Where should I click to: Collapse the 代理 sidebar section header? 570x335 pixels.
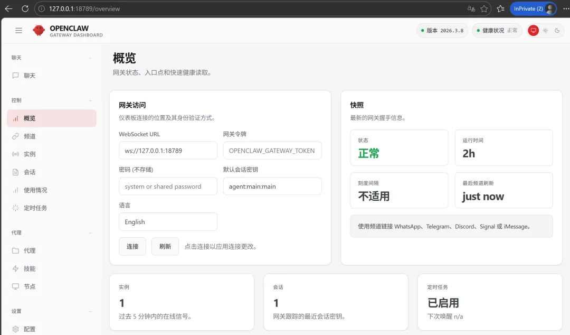point(52,232)
